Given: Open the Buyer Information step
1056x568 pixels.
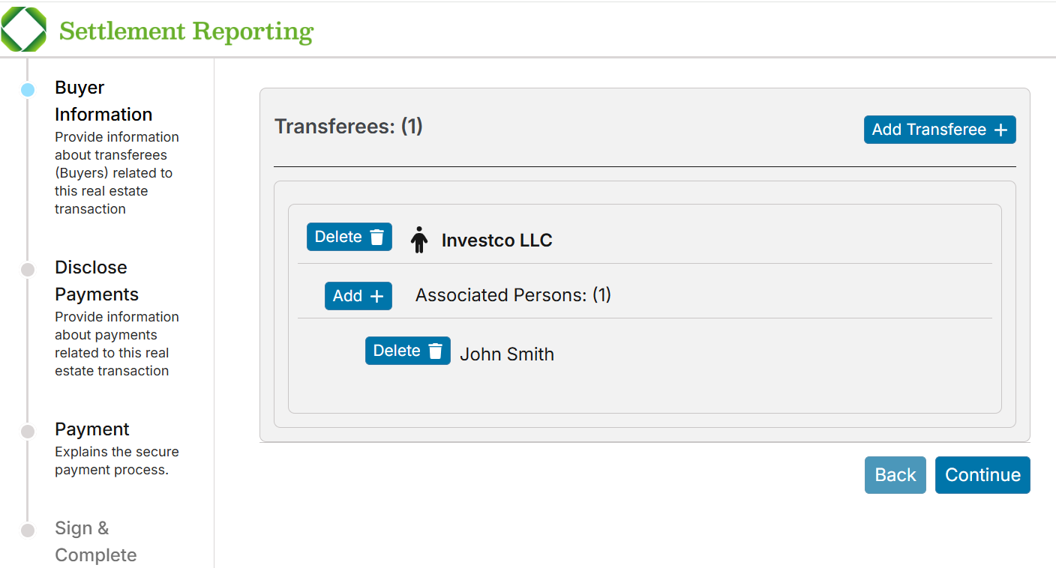Looking at the screenshot, I should tap(103, 101).
